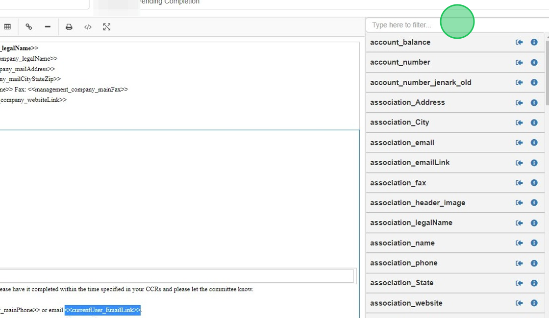549x318 pixels.
Task: Insert the association_fax merge field
Action: pyautogui.click(x=519, y=183)
